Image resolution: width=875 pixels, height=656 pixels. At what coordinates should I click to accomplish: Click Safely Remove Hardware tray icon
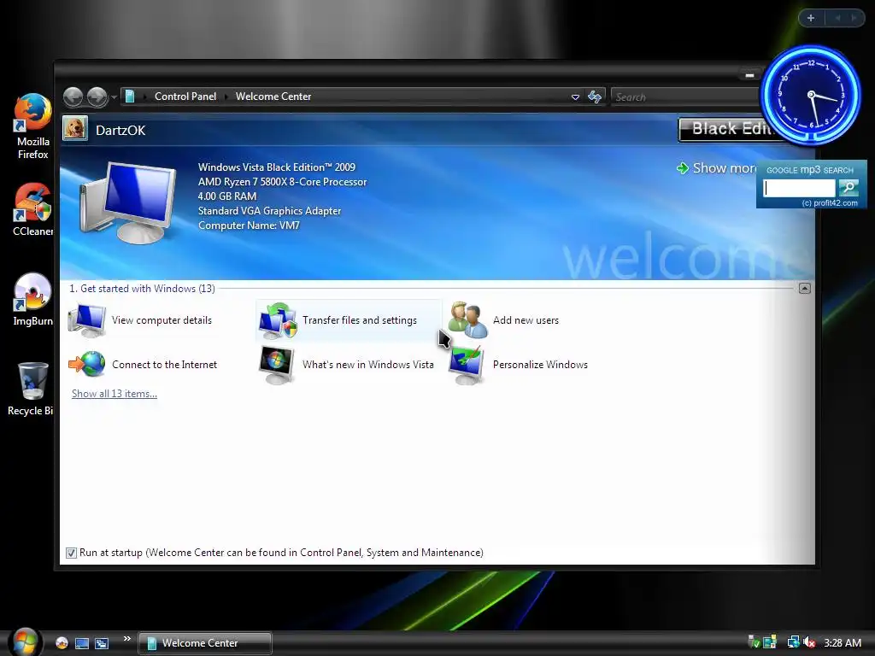(x=754, y=642)
